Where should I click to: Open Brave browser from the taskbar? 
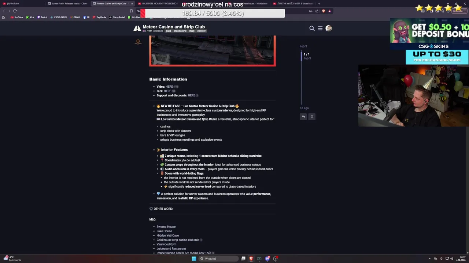pyautogui.click(x=251, y=259)
